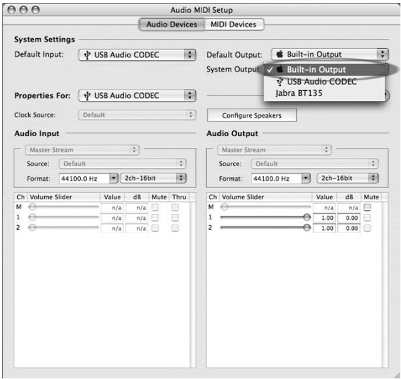Viewport: 401px width, 379px height.
Task: Toggle Mute for Audio Output channel 1
Action: click(x=367, y=217)
